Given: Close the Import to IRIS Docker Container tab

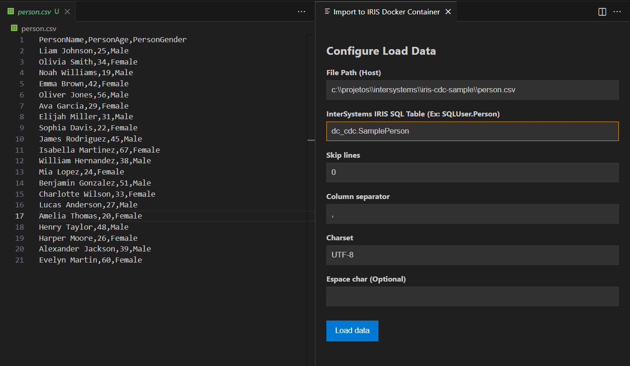Looking at the screenshot, I should point(448,12).
